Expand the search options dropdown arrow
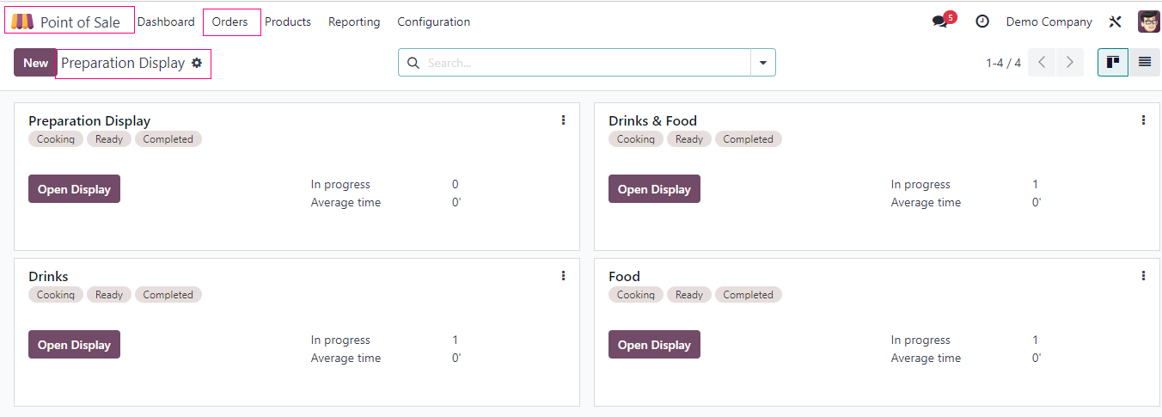 point(763,63)
